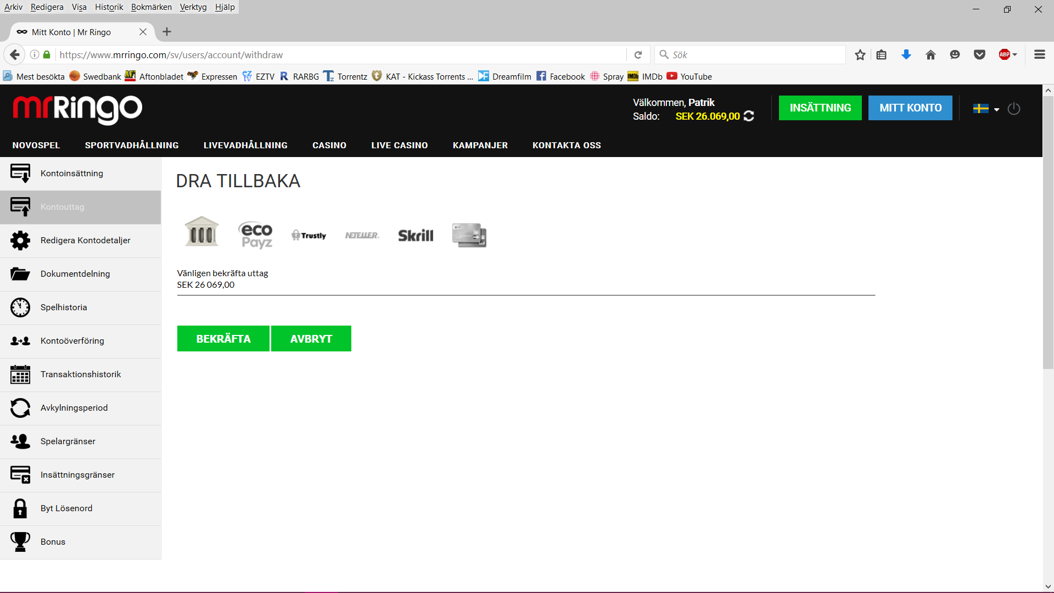Open the Firefox downloads arrow
Image resolution: width=1054 pixels, height=593 pixels.
point(906,55)
